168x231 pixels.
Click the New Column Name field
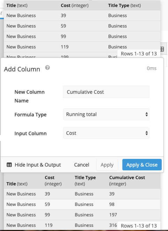pyautogui.click(x=106, y=92)
